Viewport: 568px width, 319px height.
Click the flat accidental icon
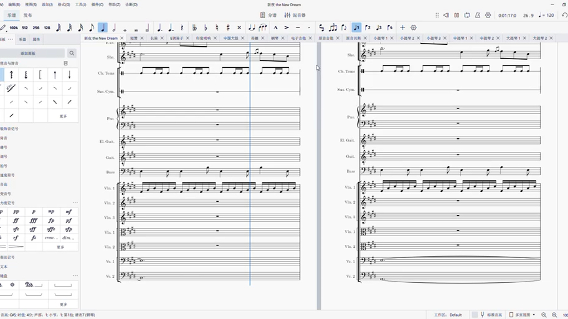(206, 27)
